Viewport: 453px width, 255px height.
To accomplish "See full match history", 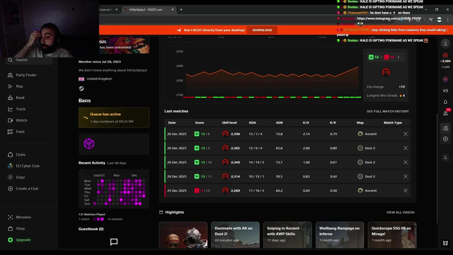I will 388,111.
